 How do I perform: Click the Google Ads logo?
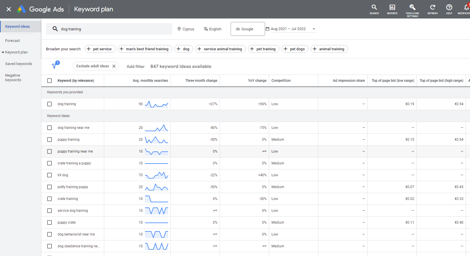[41, 9]
